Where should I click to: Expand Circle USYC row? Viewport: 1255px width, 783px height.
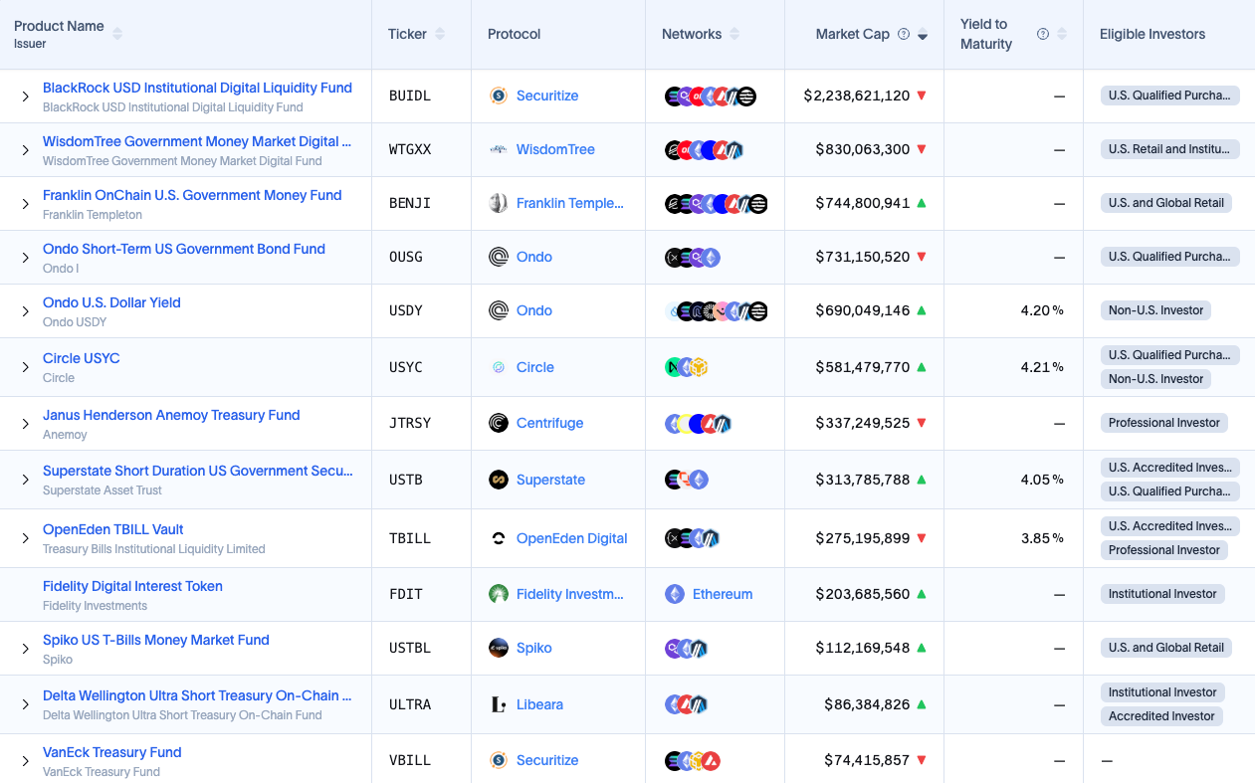coord(26,367)
